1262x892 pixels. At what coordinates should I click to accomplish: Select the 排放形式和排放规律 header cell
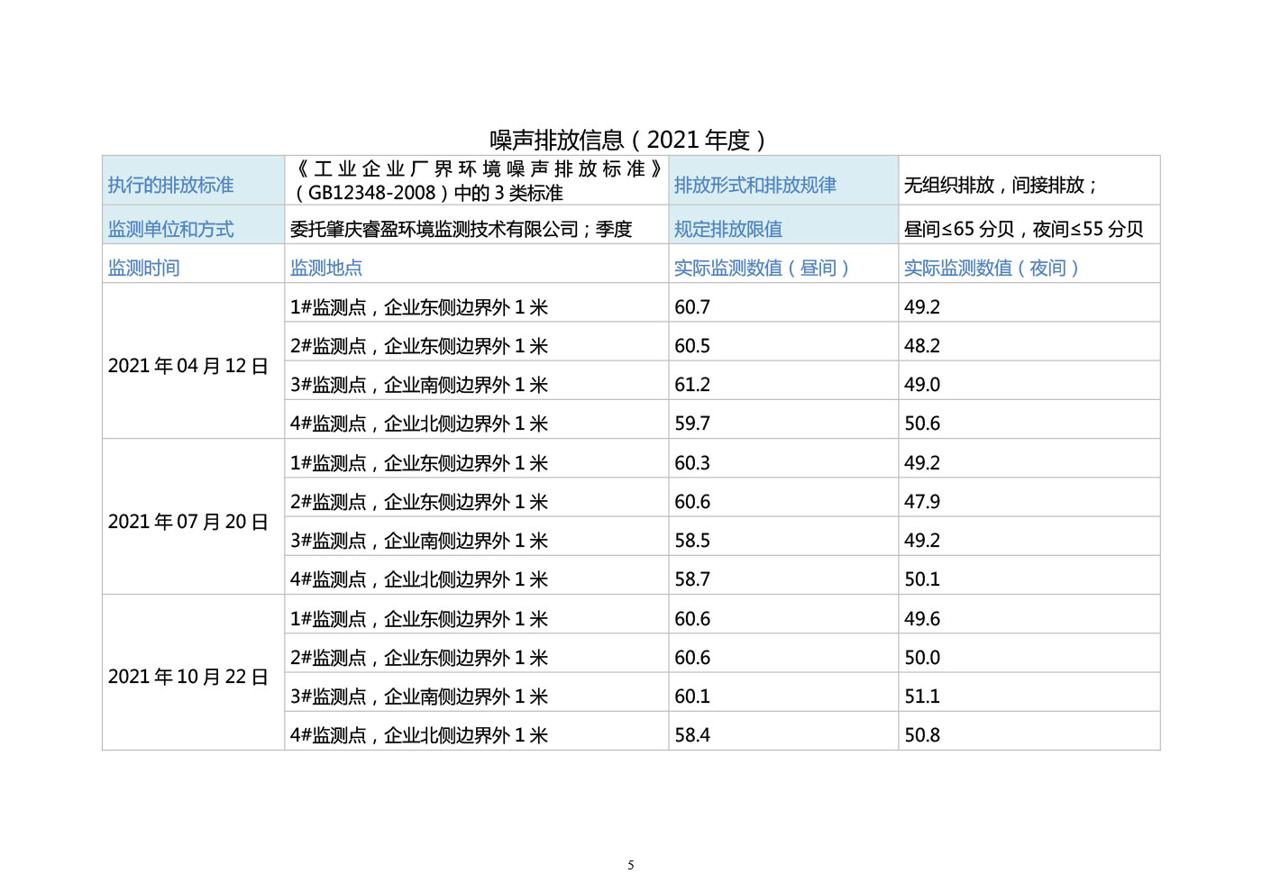pyautogui.click(x=783, y=180)
